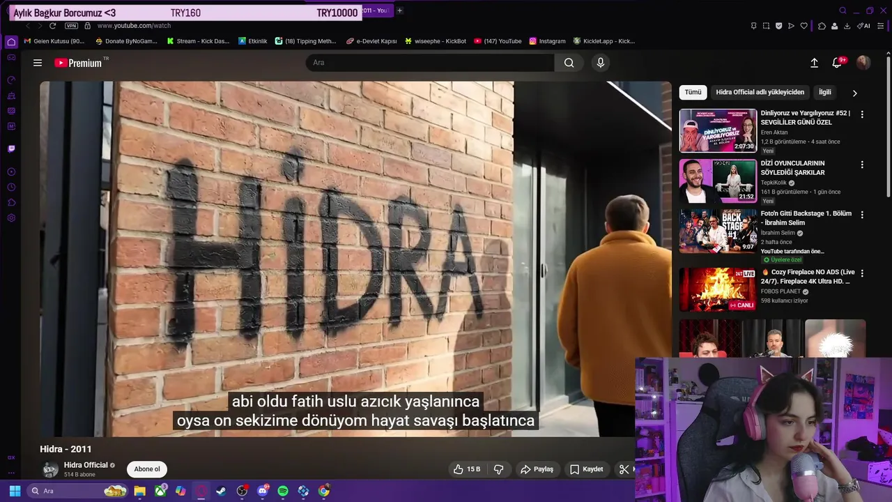Select the Tümü filter chip
The height and width of the screenshot is (502, 892).
click(693, 92)
